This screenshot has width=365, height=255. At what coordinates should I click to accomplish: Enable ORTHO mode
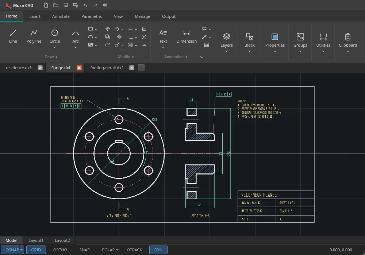(60, 250)
